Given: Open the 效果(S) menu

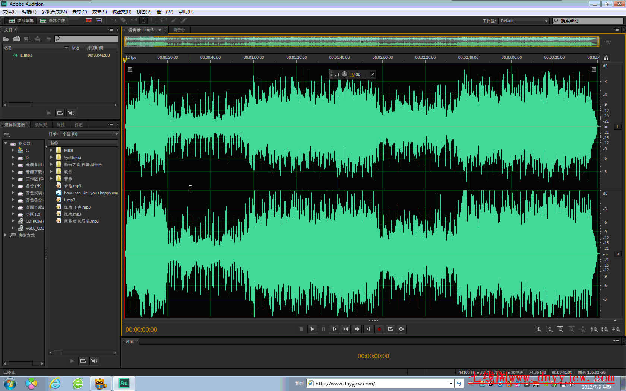Looking at the screenshot, I should coord(99,12).
